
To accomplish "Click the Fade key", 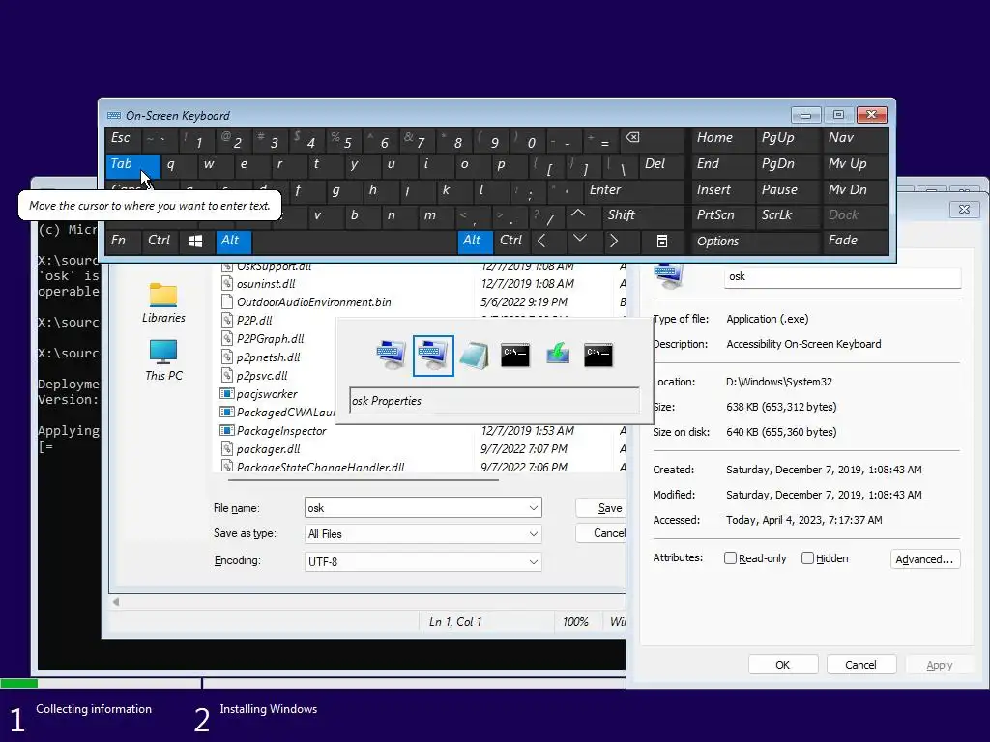I will pyautogui.click(x=856, y=242).
